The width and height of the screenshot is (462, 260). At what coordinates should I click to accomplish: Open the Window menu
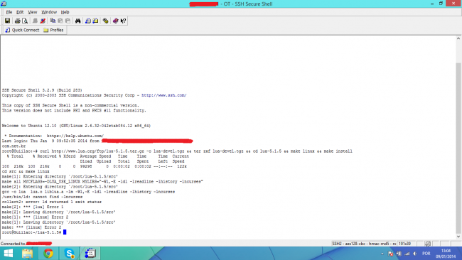[49, 12]
